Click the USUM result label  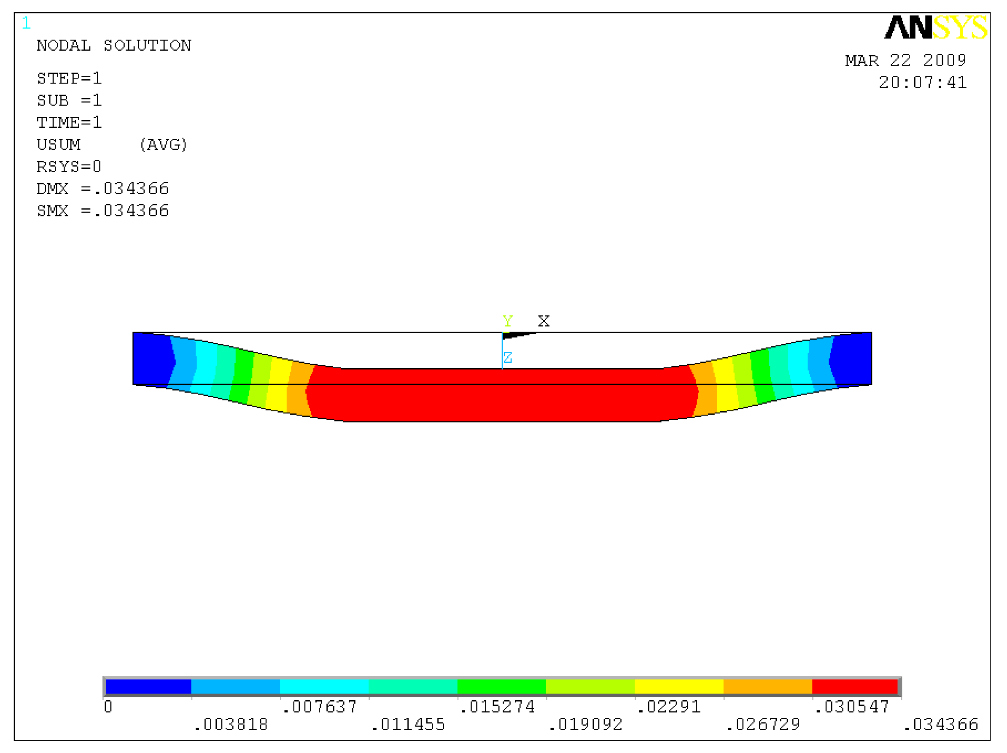(59, 144)
